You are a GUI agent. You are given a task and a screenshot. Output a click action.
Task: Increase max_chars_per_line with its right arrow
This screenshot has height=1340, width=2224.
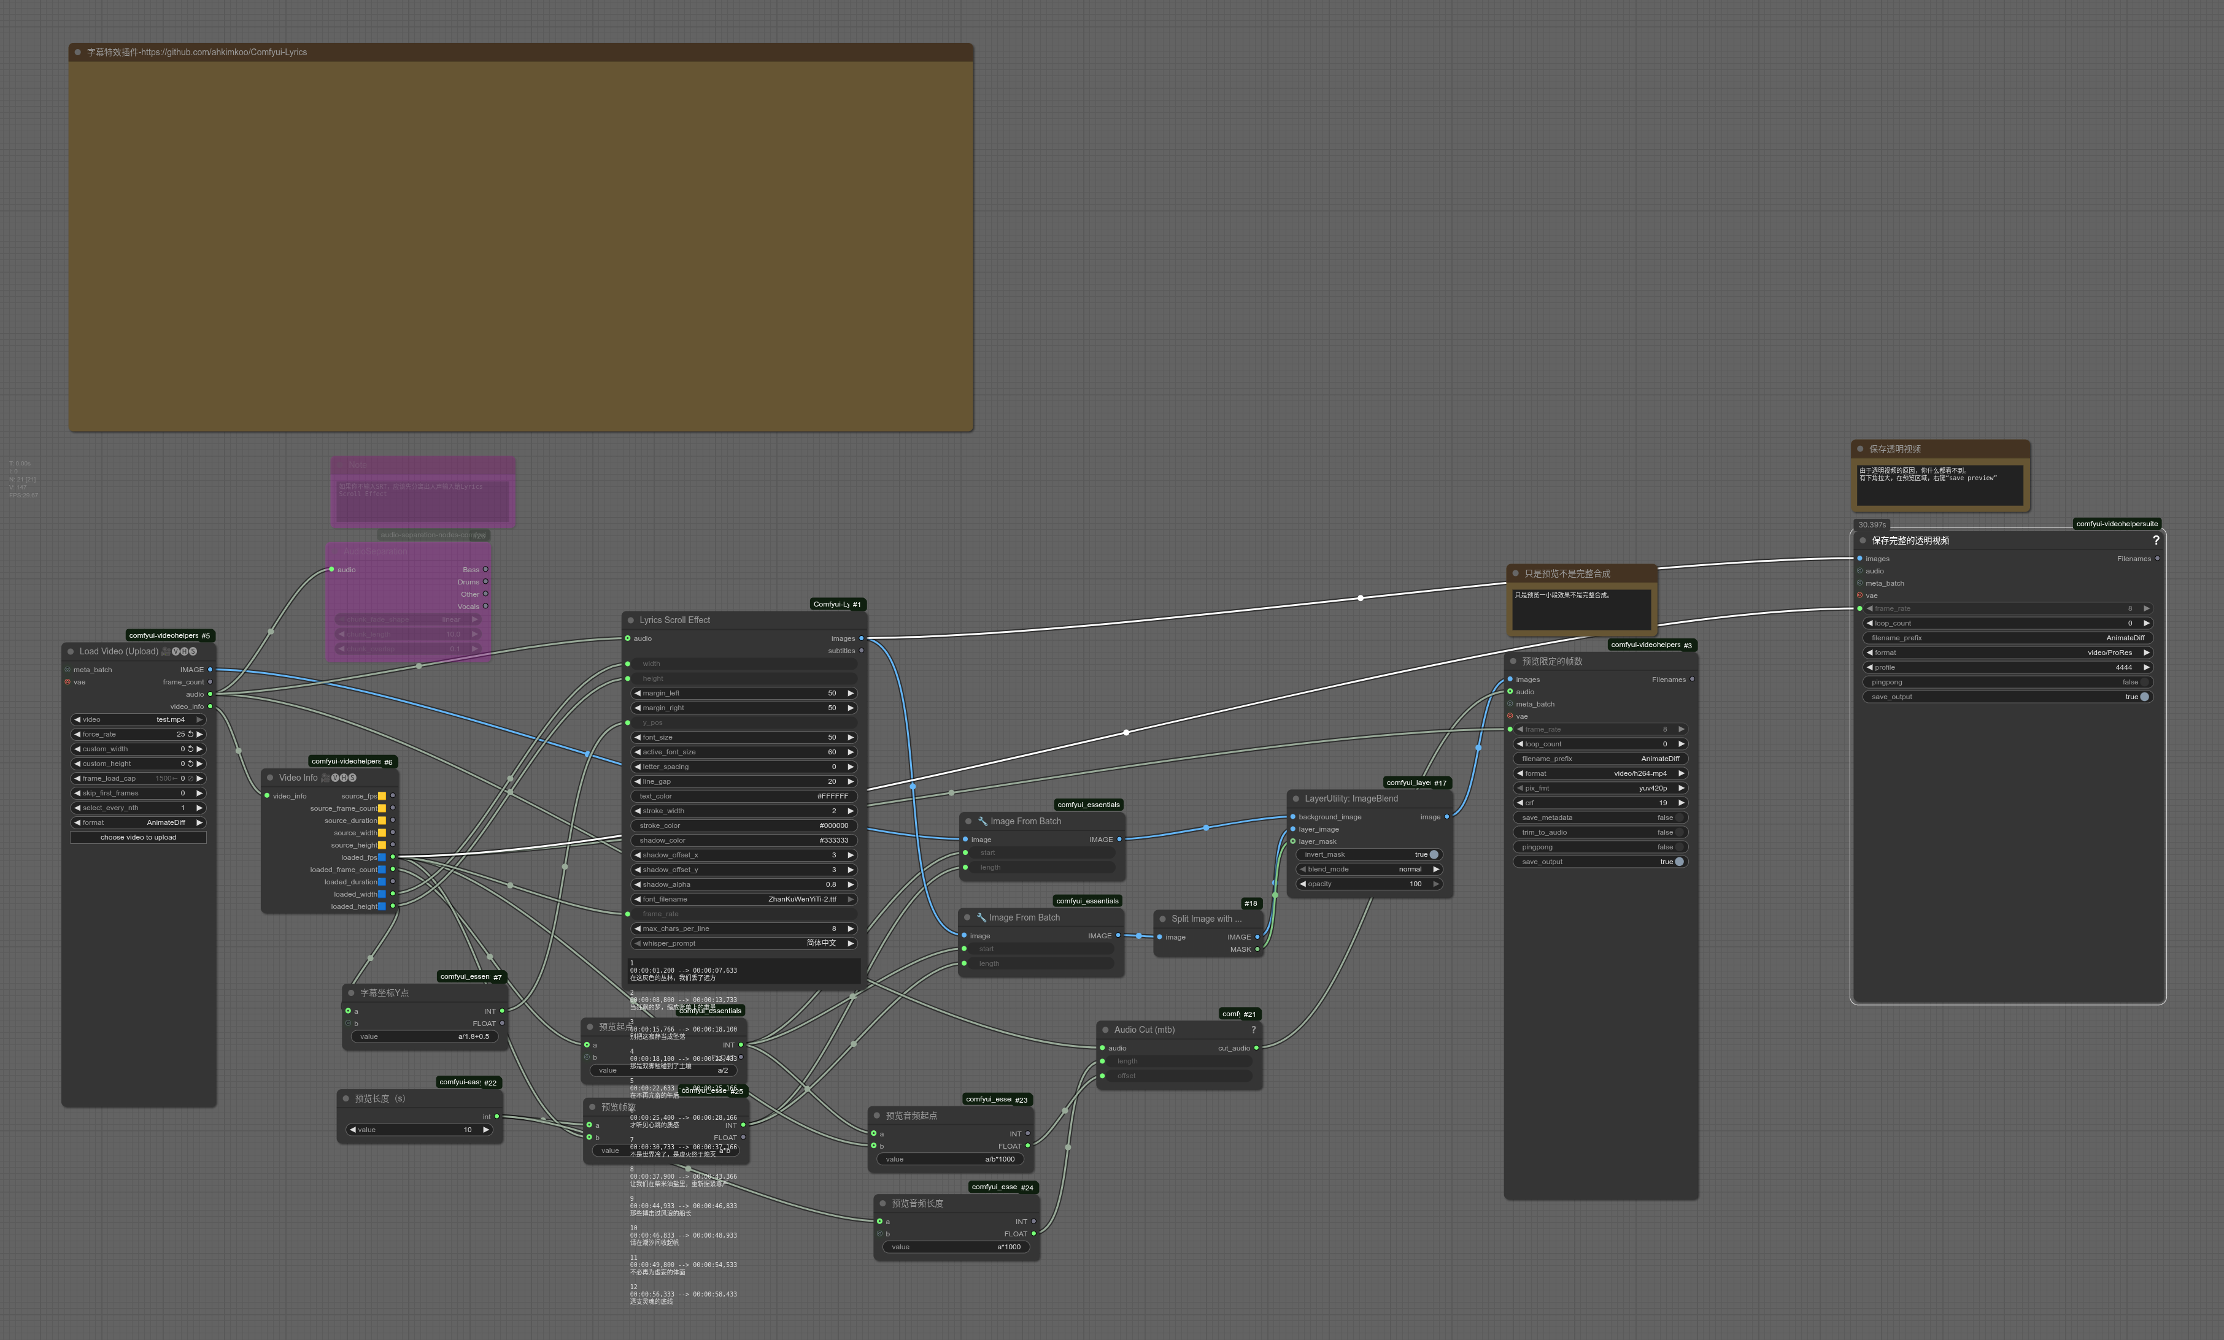850,929
